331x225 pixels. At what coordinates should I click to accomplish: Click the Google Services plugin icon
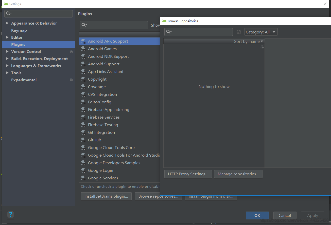coord(83,178)
